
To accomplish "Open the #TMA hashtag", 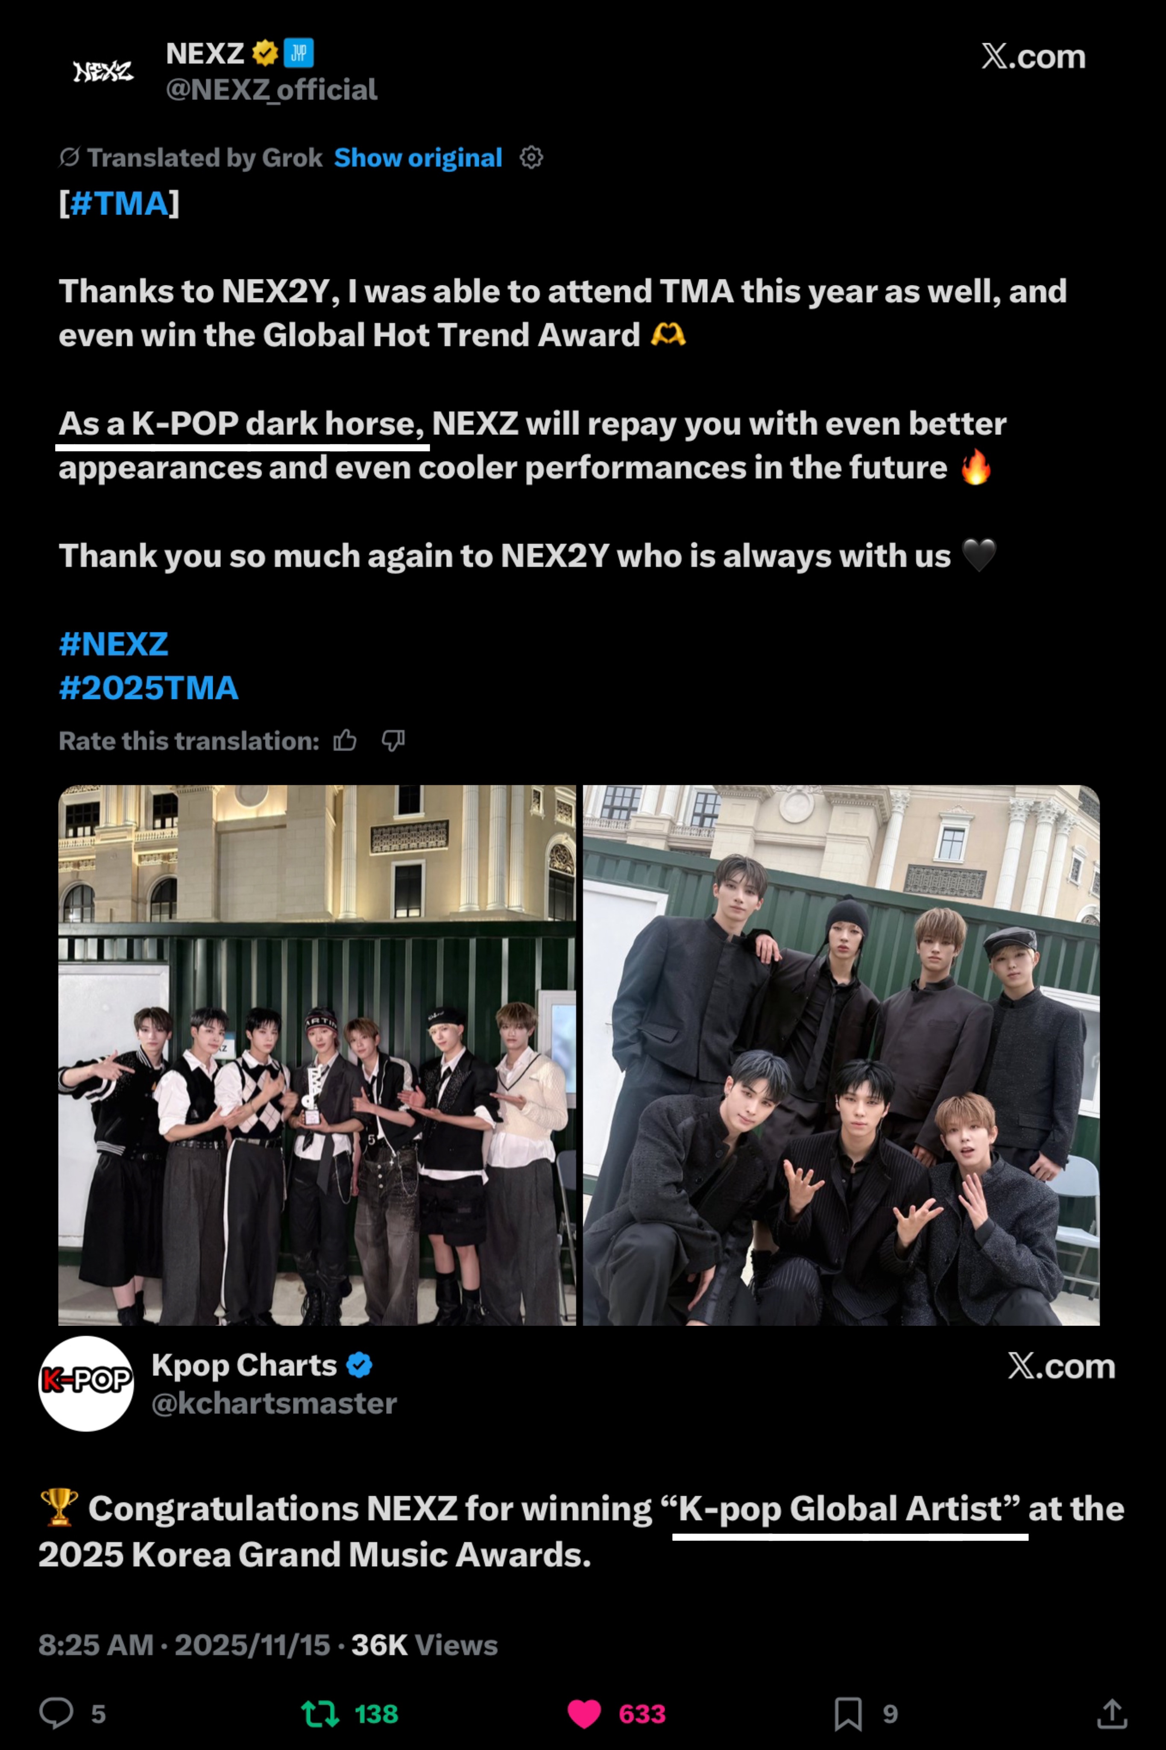I will (119, 203).
